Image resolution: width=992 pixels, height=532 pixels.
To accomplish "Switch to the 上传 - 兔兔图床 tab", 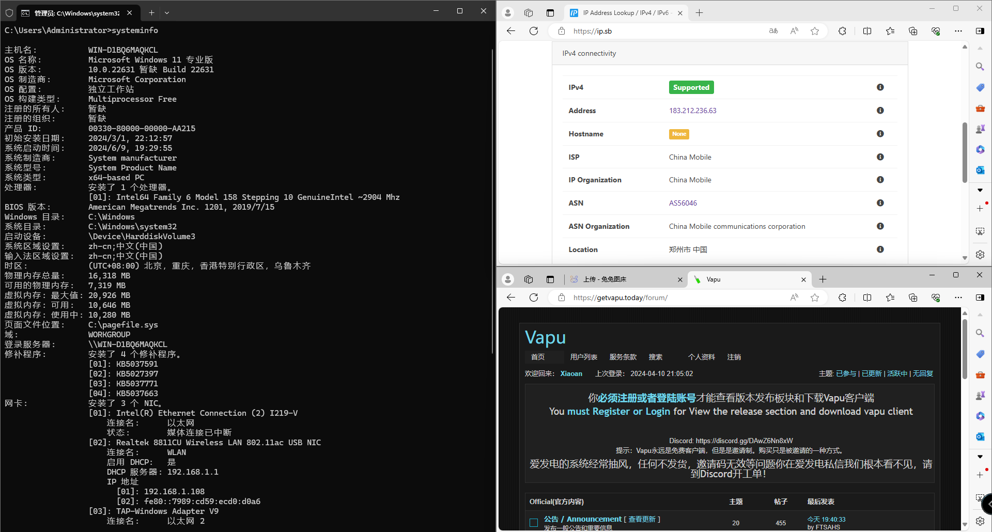I will [625, 279].
